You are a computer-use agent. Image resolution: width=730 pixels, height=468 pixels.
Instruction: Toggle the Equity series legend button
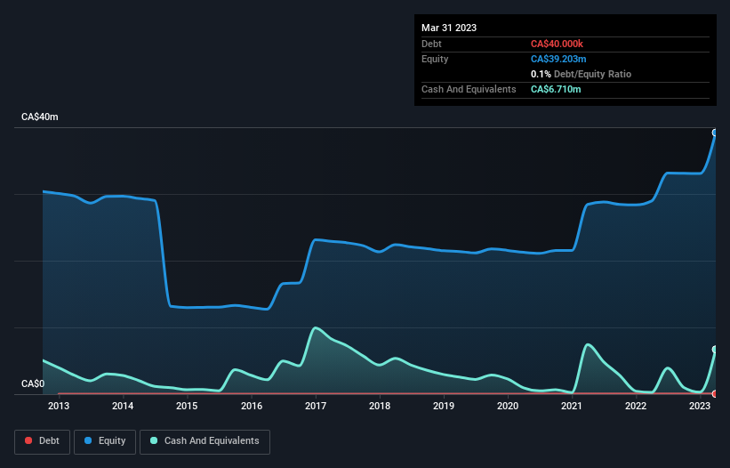click(x=105, y=441)
